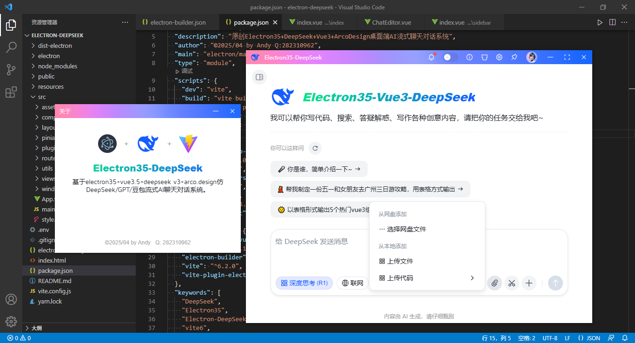Open the Explorer panel's more actions ellipsis
Screen dimensions: 635x343
click(x=125, y=22)
